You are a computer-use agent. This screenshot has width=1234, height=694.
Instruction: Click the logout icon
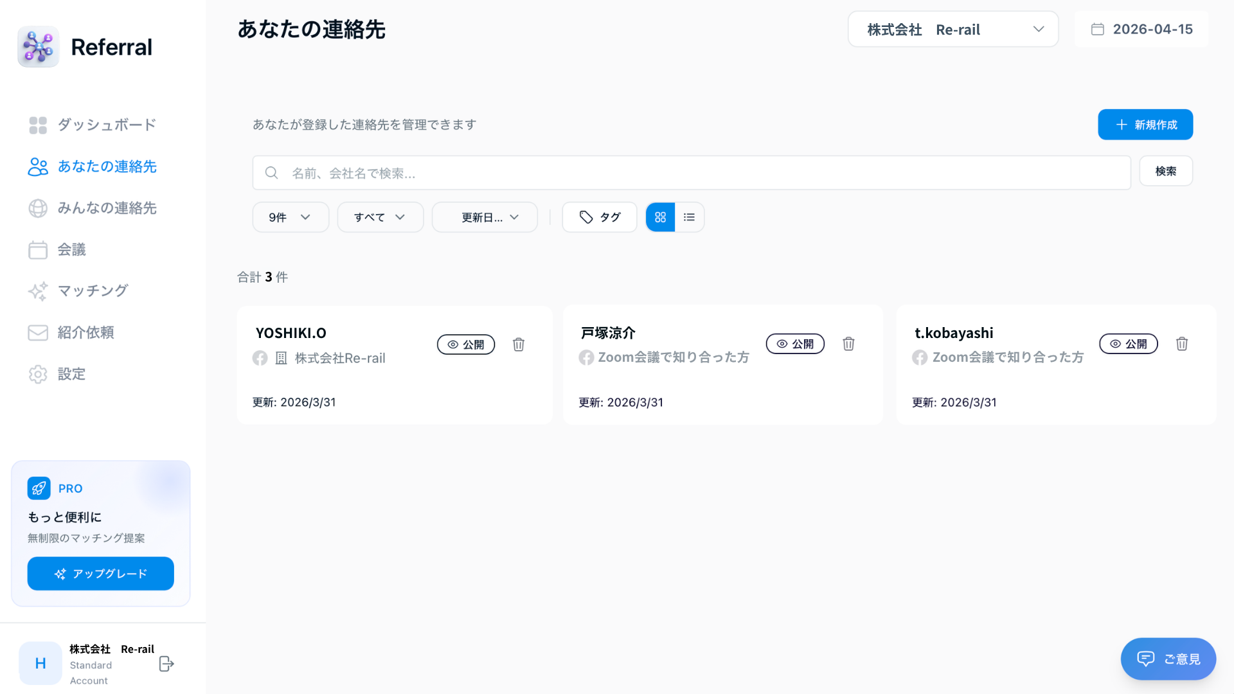point(166,664)
